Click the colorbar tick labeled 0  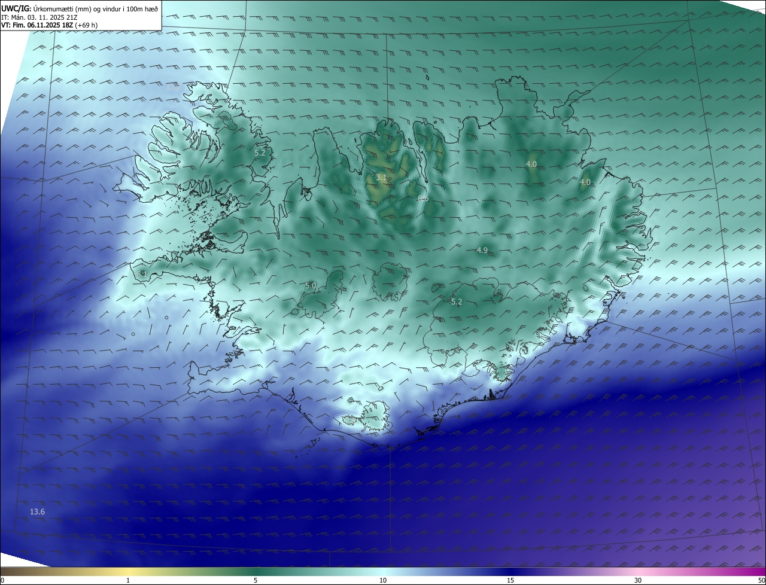pyautogui.click(x=2, y=581)
